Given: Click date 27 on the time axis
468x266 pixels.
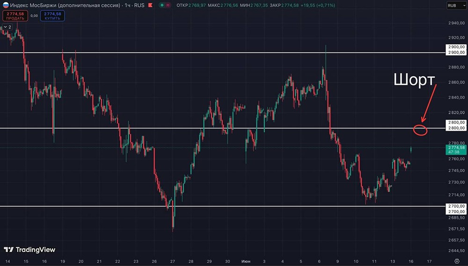Looking at the screenshot, I should [173, 261].
